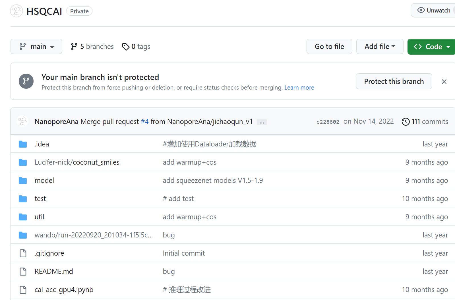Screen dimensions: 455x300
Task: Open the model folder
Action: coord(44,181)
